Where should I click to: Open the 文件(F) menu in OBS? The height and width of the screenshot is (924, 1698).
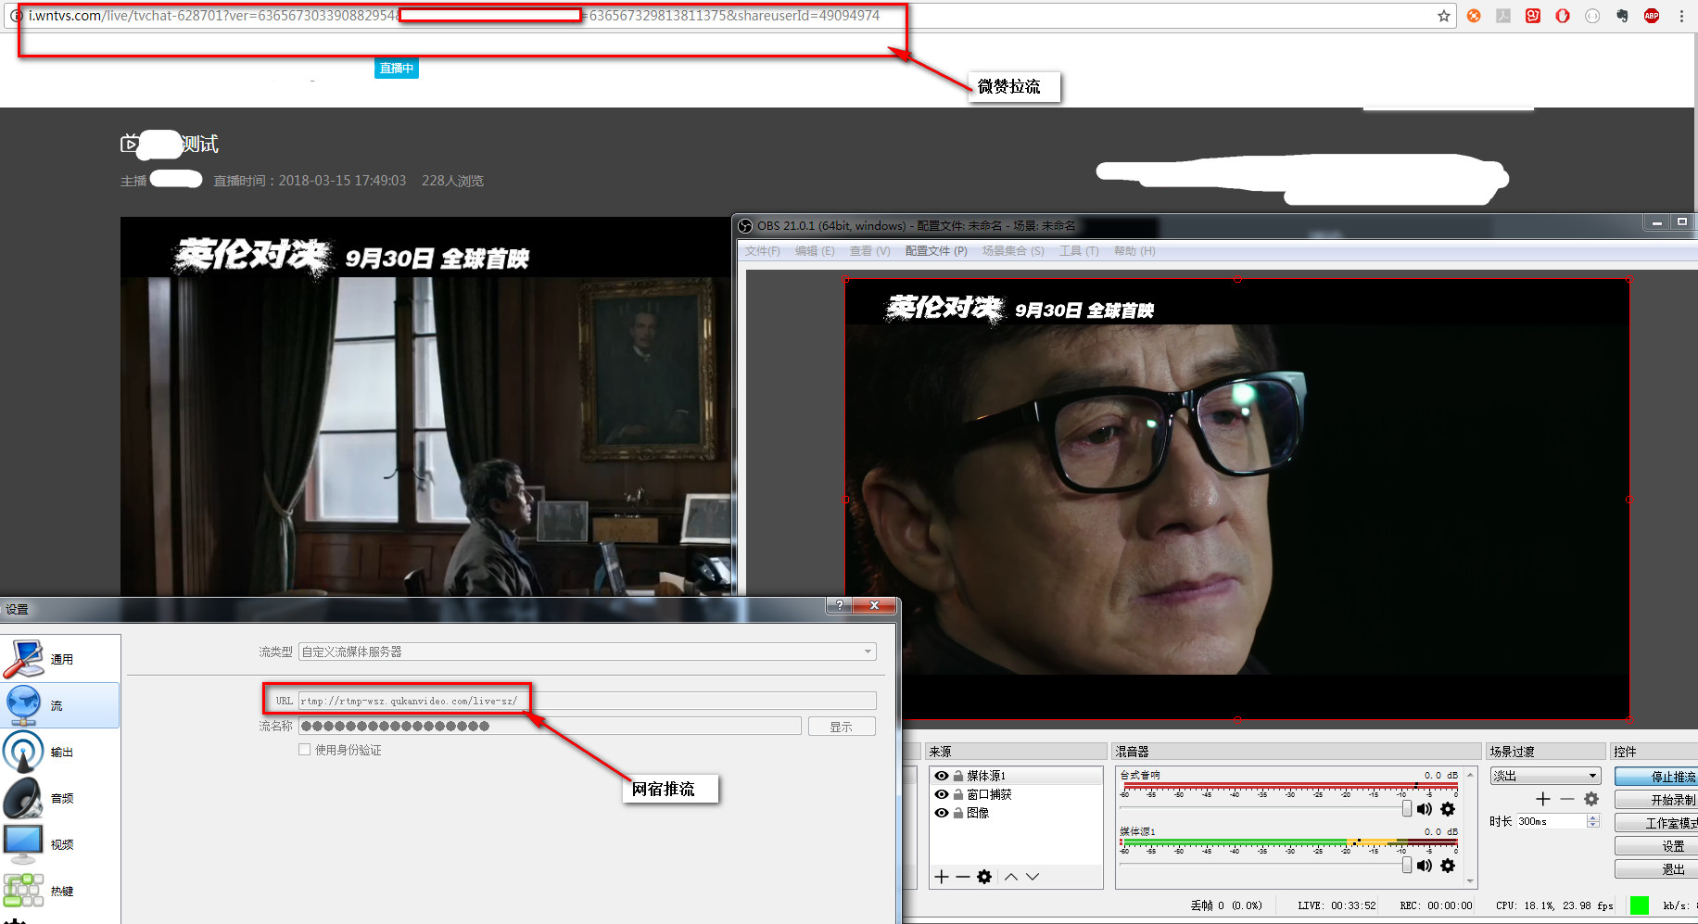pyautogui.click(x=763, y=251)
